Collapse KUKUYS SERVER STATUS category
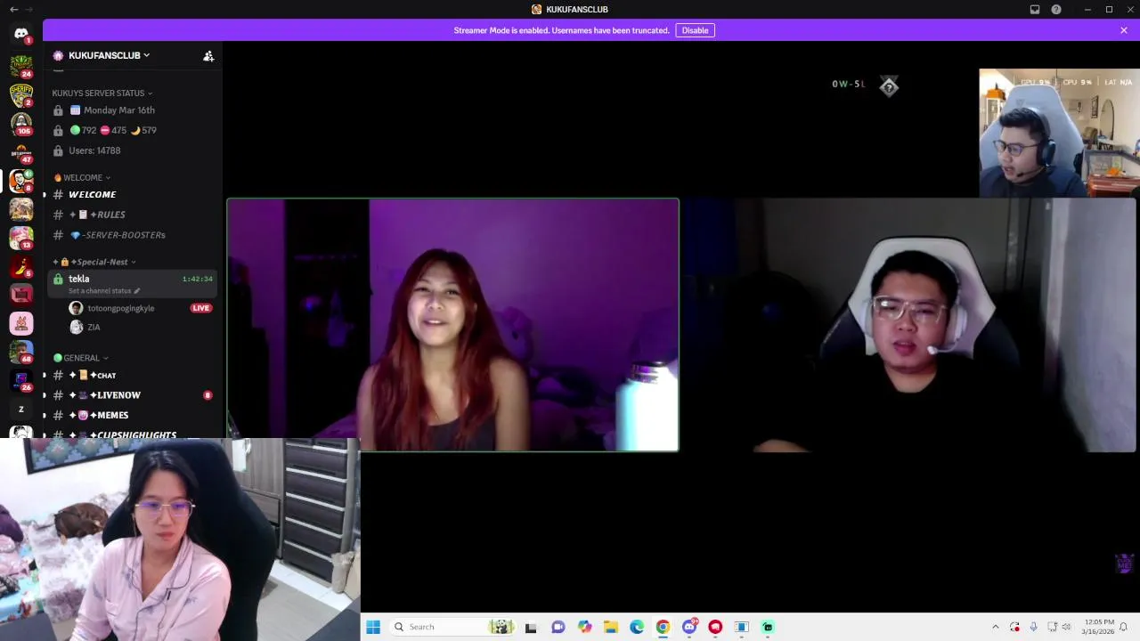This screenshot has height=641, width=1140. [x=102, y=93]
